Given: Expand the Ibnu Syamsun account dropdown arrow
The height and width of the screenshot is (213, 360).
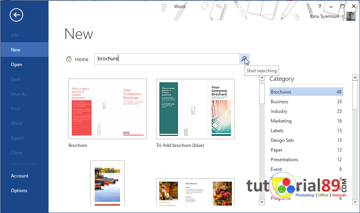Looking at the screenshot, I should point(343,16).
